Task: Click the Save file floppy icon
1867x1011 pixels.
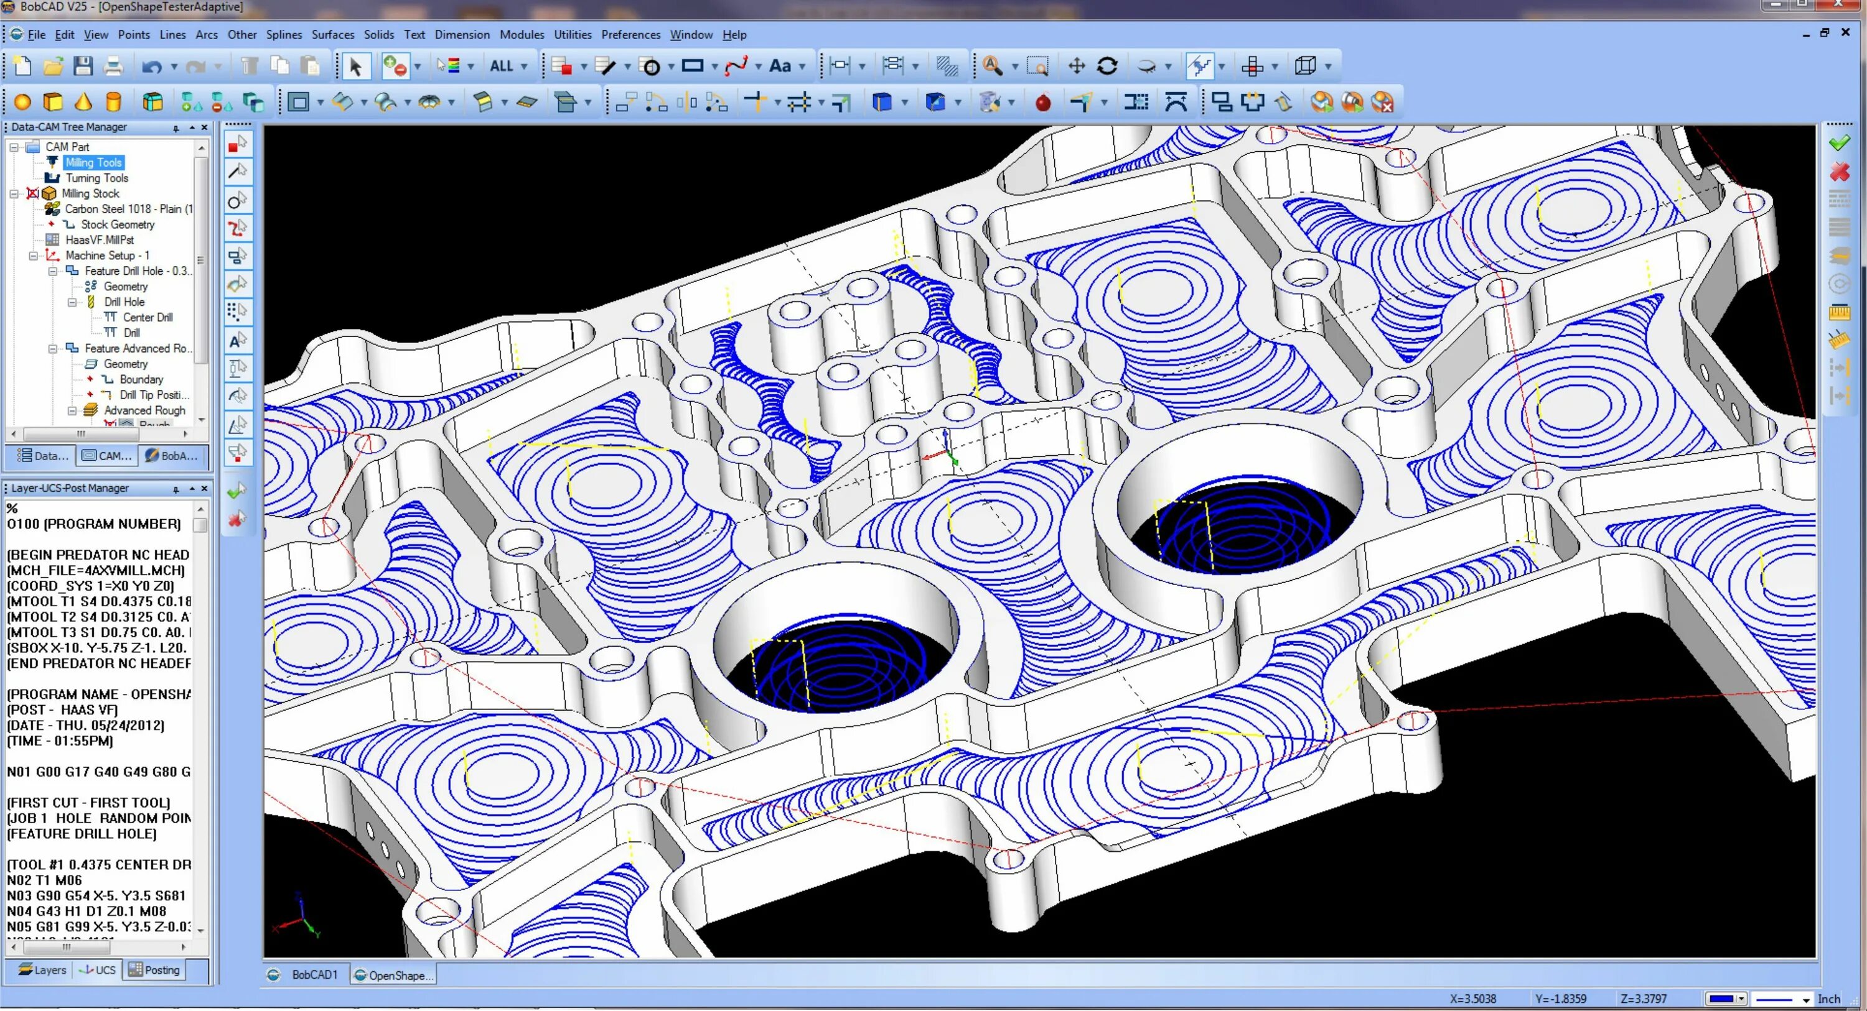Action: point(83,66)
